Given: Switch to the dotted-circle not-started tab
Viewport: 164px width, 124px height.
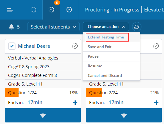Looking at the screenshot, I should pyautogui.click(x=34, y=10).
